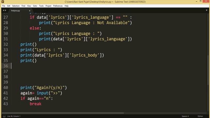The image size is (210, 118).
Task: Open the Project menu
Action: 48,6
